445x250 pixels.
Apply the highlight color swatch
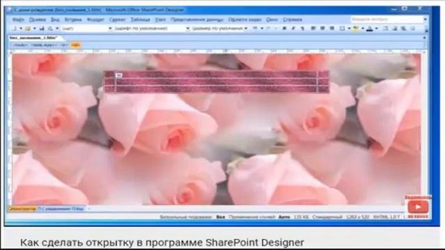pyautogui.click(x=356, y=28)
